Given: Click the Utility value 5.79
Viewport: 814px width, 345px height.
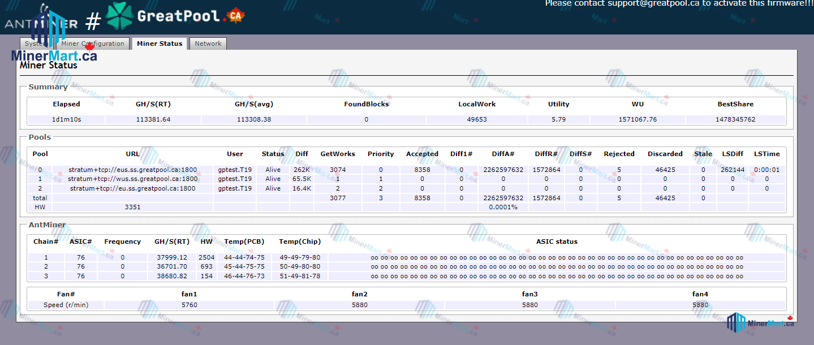Looking at the screenshot, I should (559, 120).
